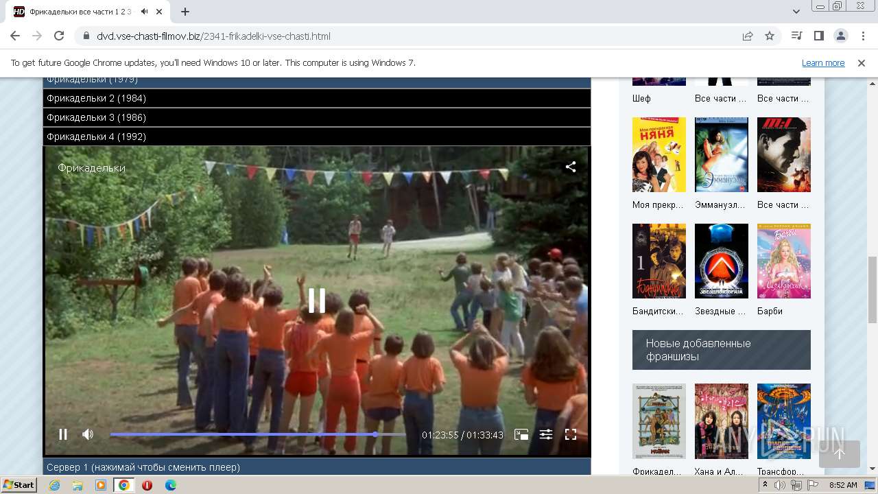878x494 pixels.
Task: Seek on the video progress bar
Action: [x=258, y=434]
